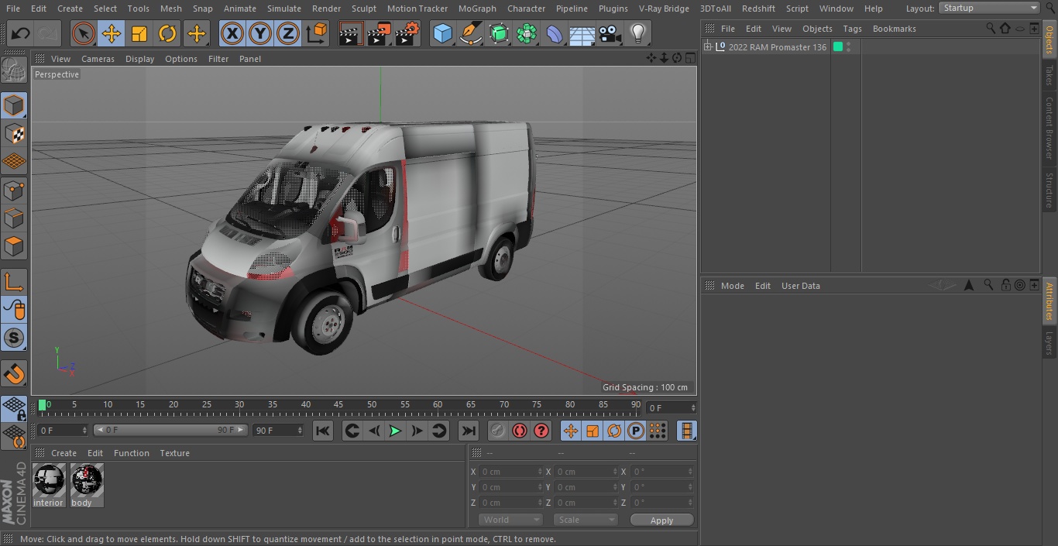Viewport: 1058px width, 546px height.
Task: Click frame 45 on timeline ruler
Action: 338,405
